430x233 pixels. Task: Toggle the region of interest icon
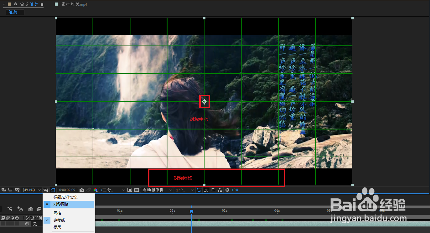coord(130,190)
